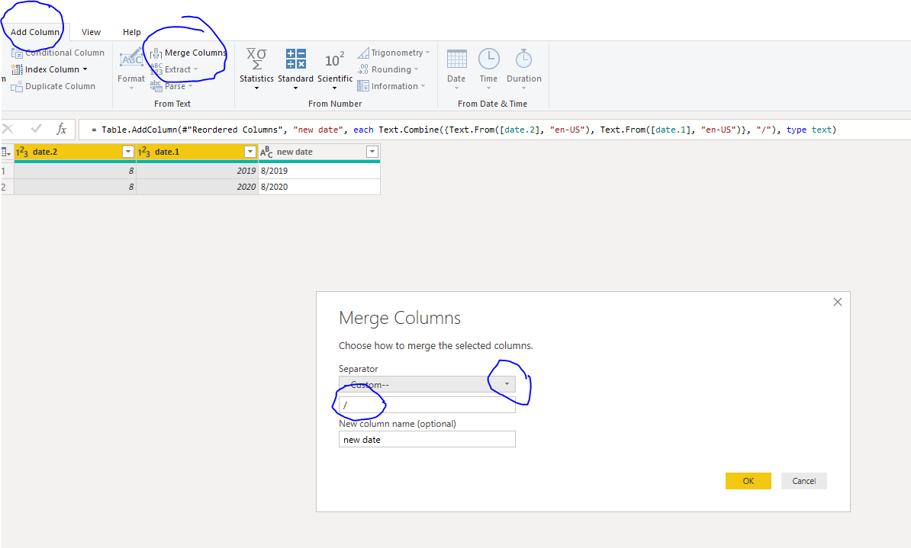Cancel the Merge Columns dialog

pos(803,481)
